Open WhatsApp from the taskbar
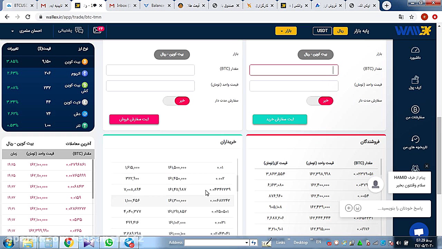Screen dimensions: 442x249 [109, 242]
